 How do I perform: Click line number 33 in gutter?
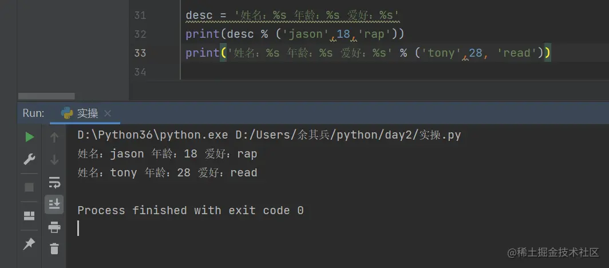pyautogui.click(x=140, y=53)
